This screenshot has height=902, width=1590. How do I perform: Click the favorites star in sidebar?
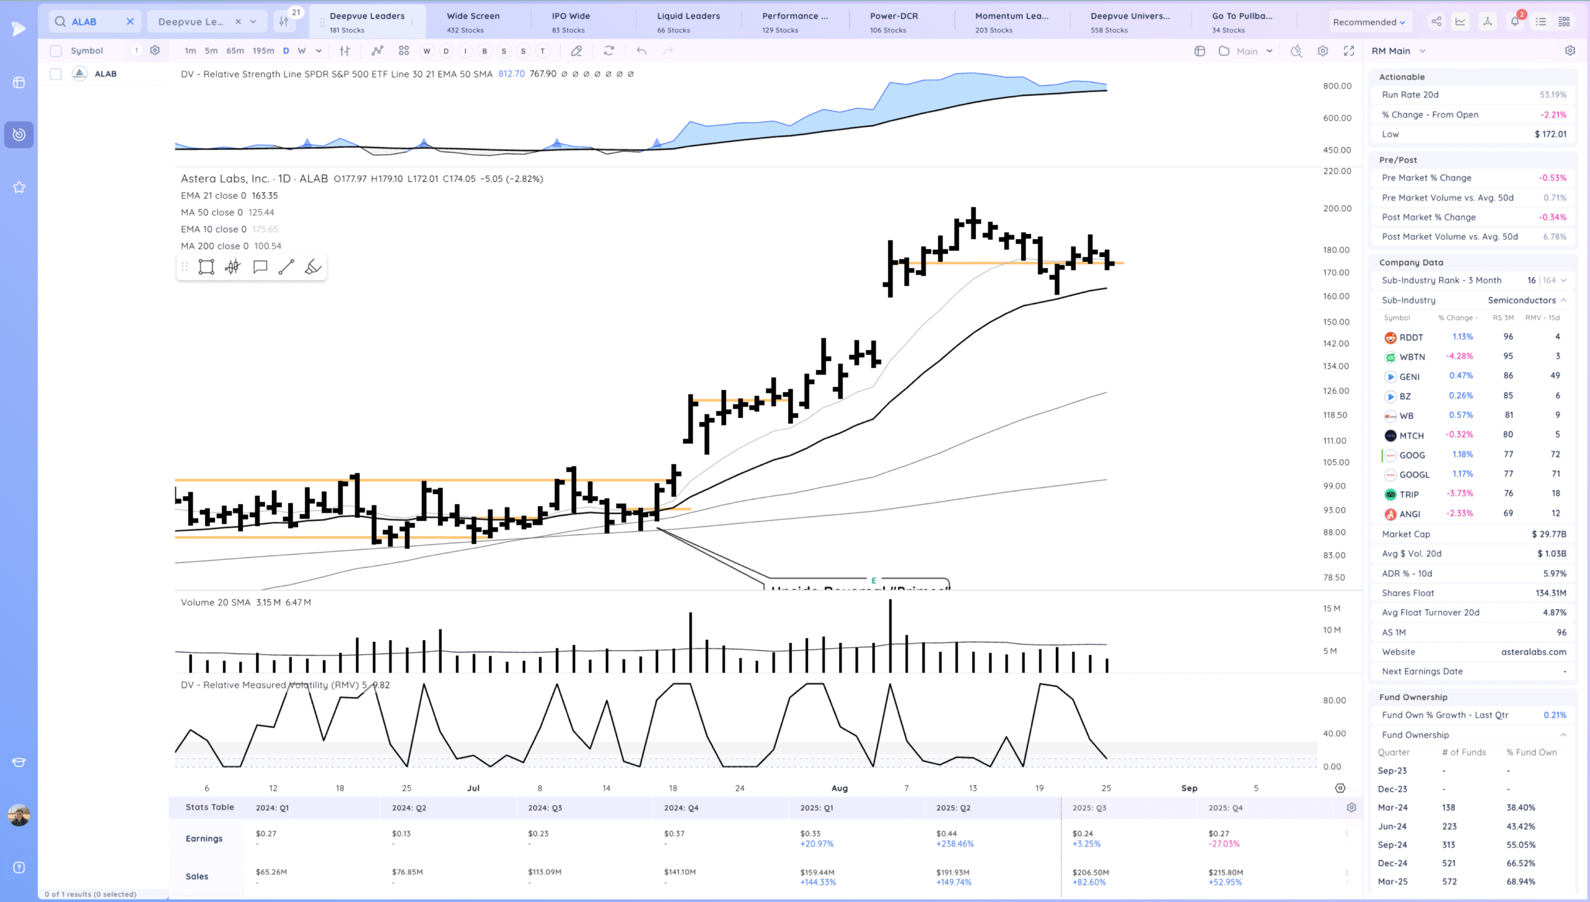(19, 187)
